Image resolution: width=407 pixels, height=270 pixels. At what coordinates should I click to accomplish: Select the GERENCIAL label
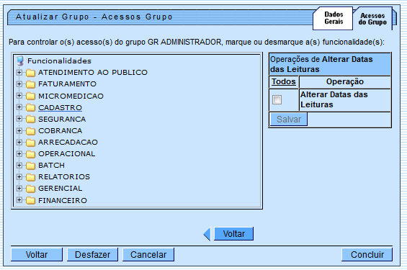pyautogui.click(x=61, y=189)
